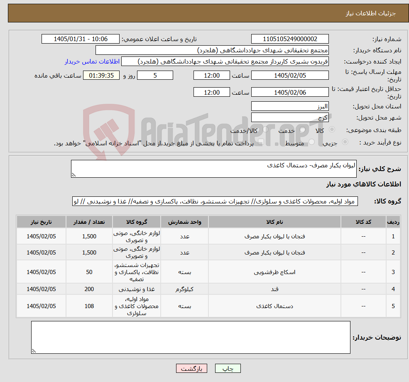409x382 pixels.
Task: Click quantity 200 in قند row
Action: [89, 289]
